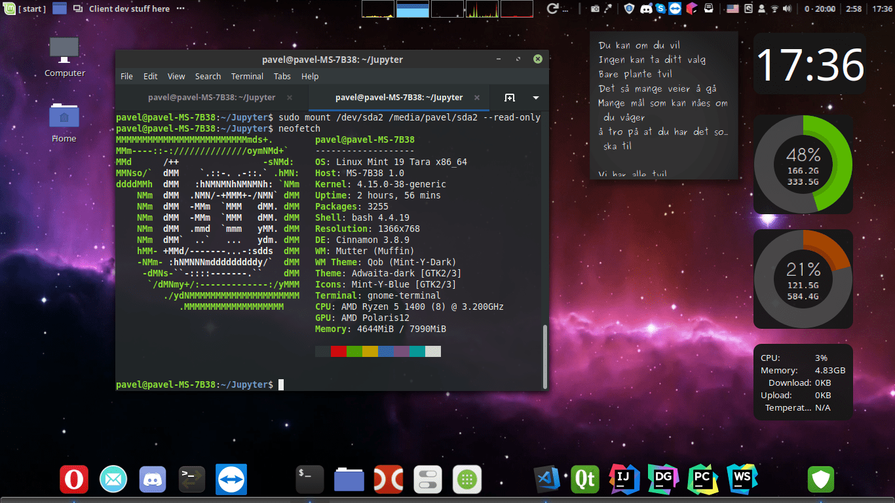Open the teal mail app in the dock
The height and width of the screenshot is (503, 895).
tap(113, 479)
